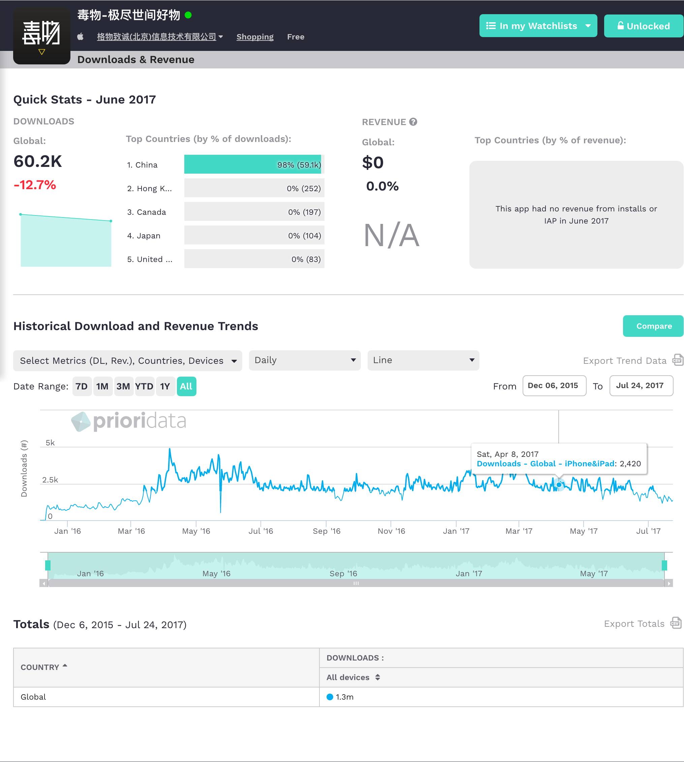Open the Shopping category link
This screenshot has width=684, height=762.
click(x=255, y=37)
